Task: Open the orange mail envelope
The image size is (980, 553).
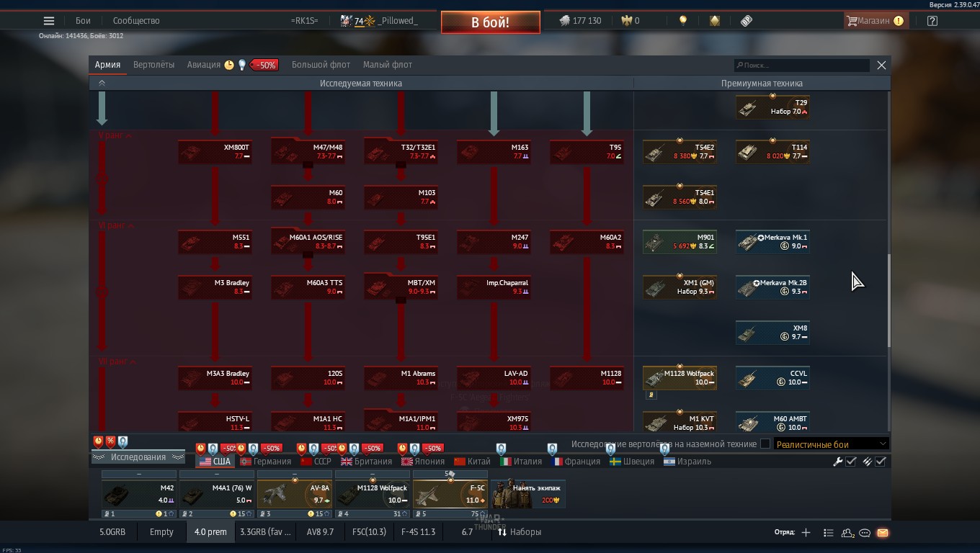Action: 883,533
